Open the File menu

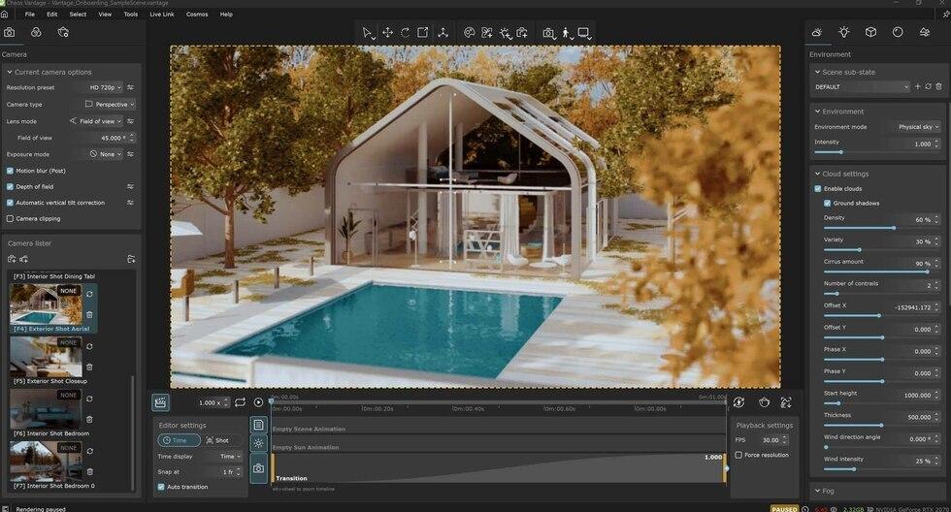(x=30, y=14)
